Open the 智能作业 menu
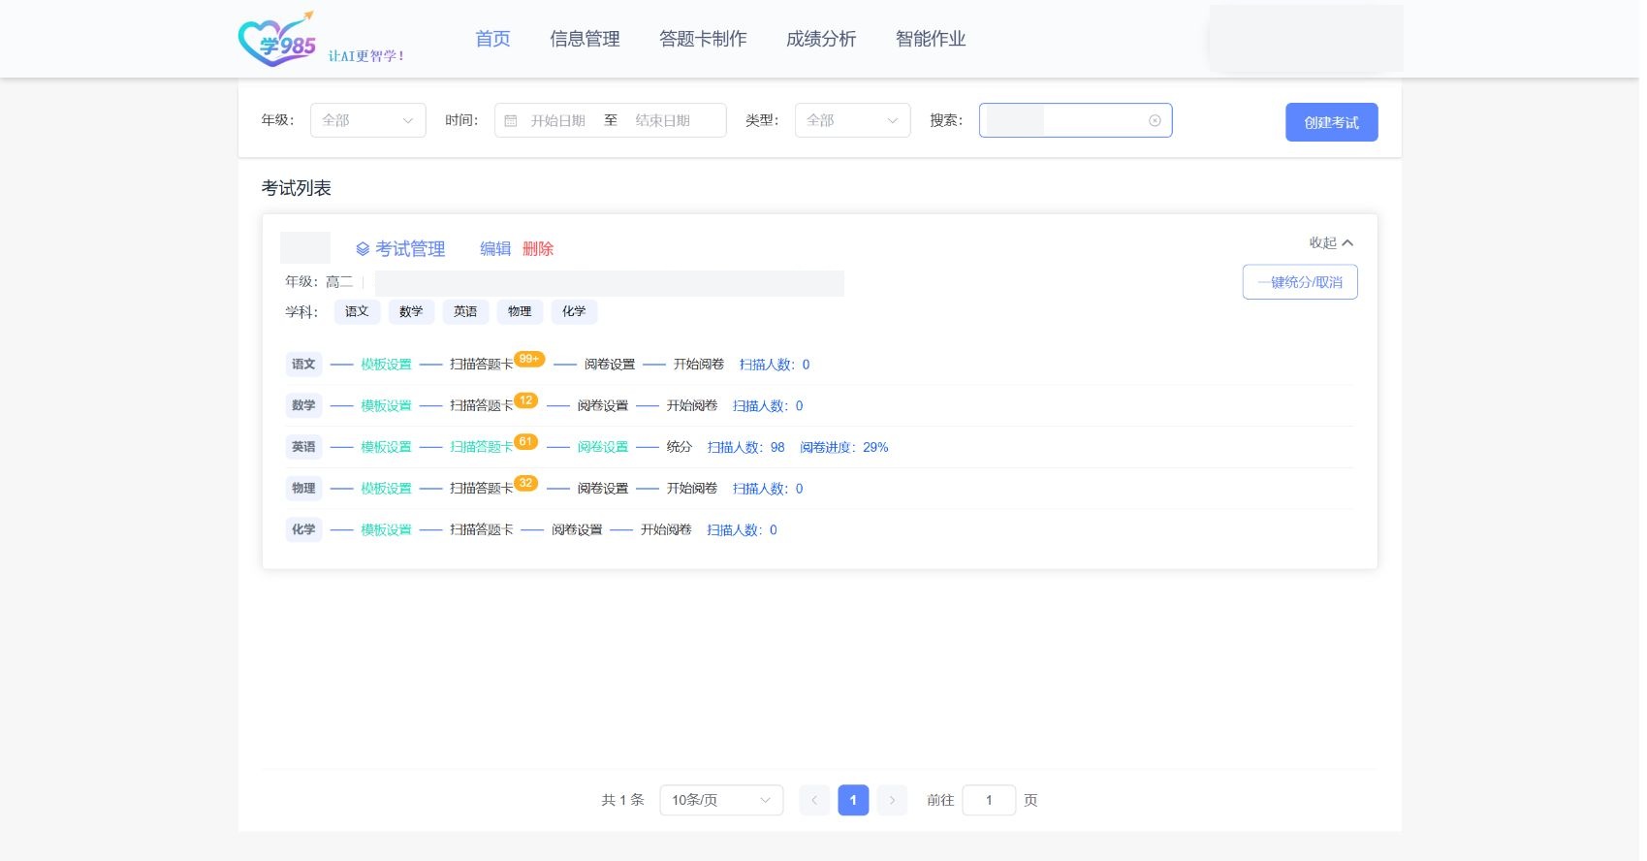 (931, 39)
